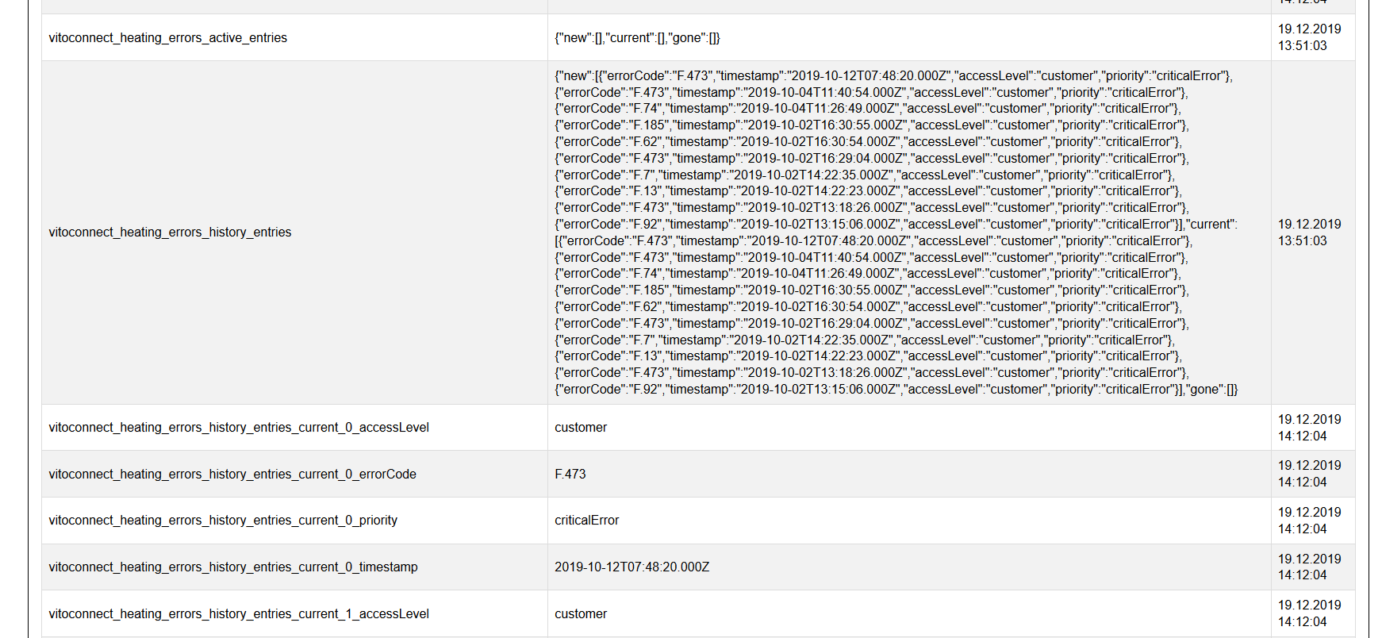This screenshot has width=1382, height=638.
Task: Select the history_entries_current_0_accessLevel reading name
Action: [239, 427]
